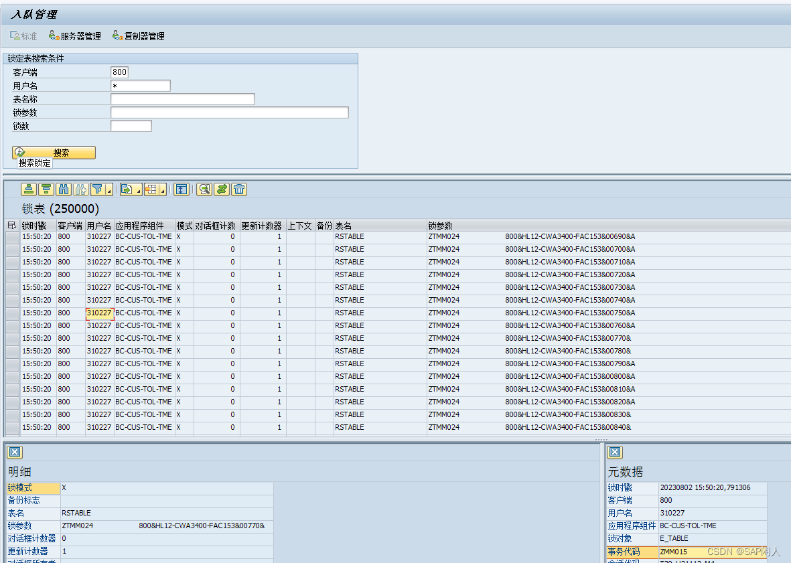Screen dimensions: 791x563
Task: Click ZTMM024 in row ending 00790&A
Action: 444,364
